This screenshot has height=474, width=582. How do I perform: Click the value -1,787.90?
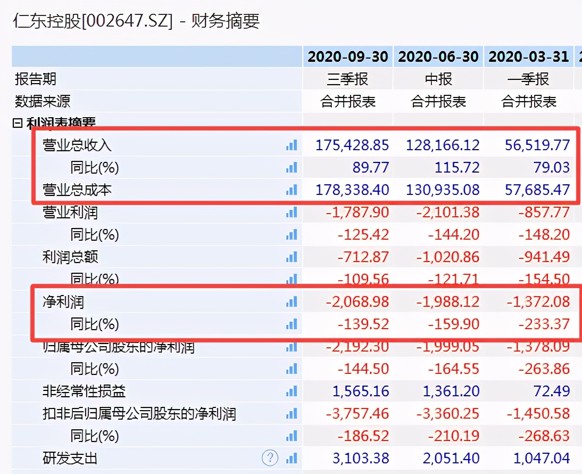[x=357, y=212]
